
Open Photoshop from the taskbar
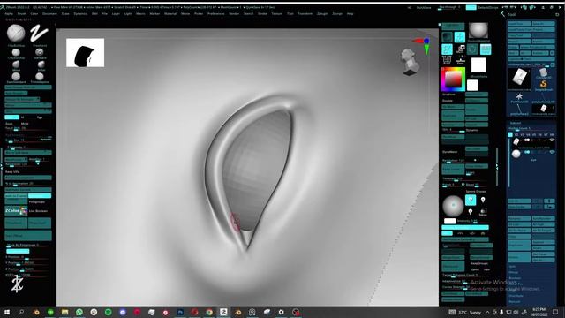pyautogui.click(x=180, y=312)
